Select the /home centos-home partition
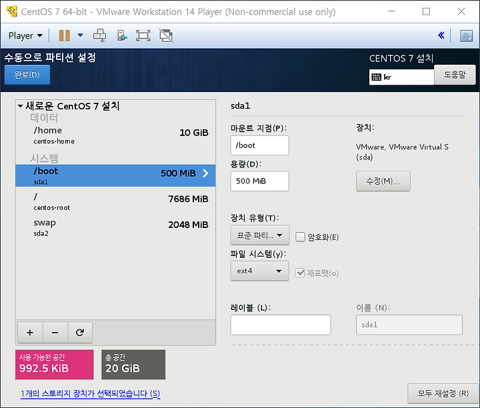The height and width of the screenshot is (408, 480). (115, 135)
